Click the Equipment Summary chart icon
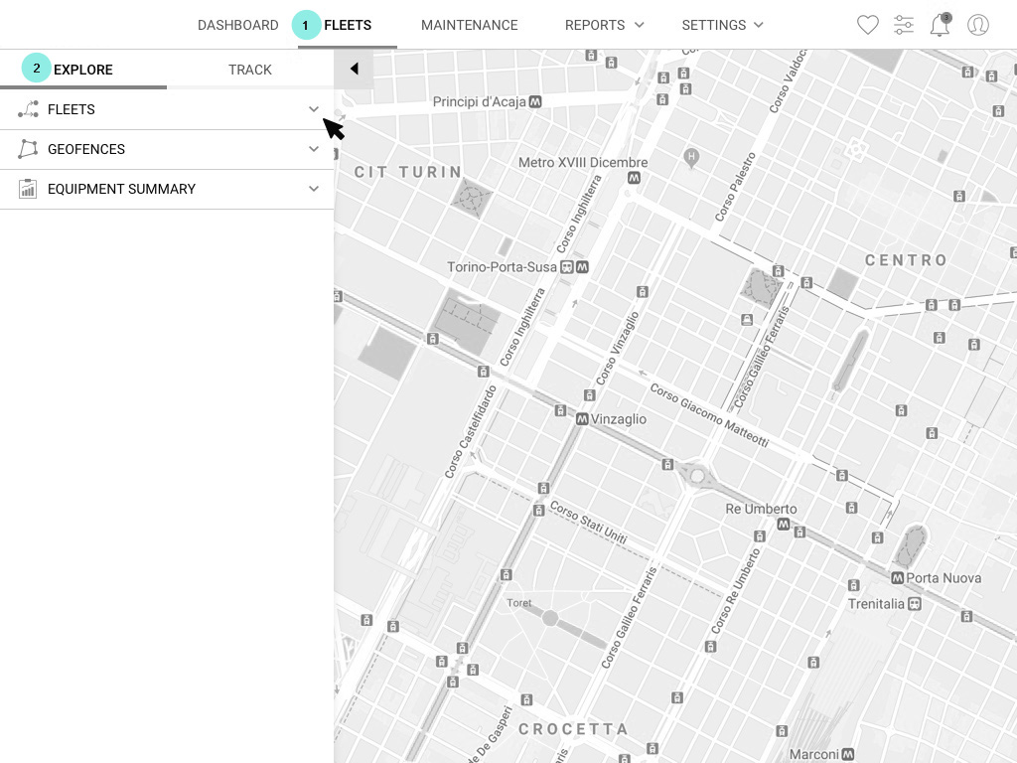The height and width of the screenshot is (763, 1017). (27, 189)
